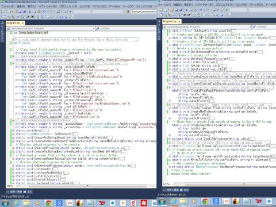Click Save icon in left window toolbar
This screenshot has width=276, height=207.
point(20,11)
